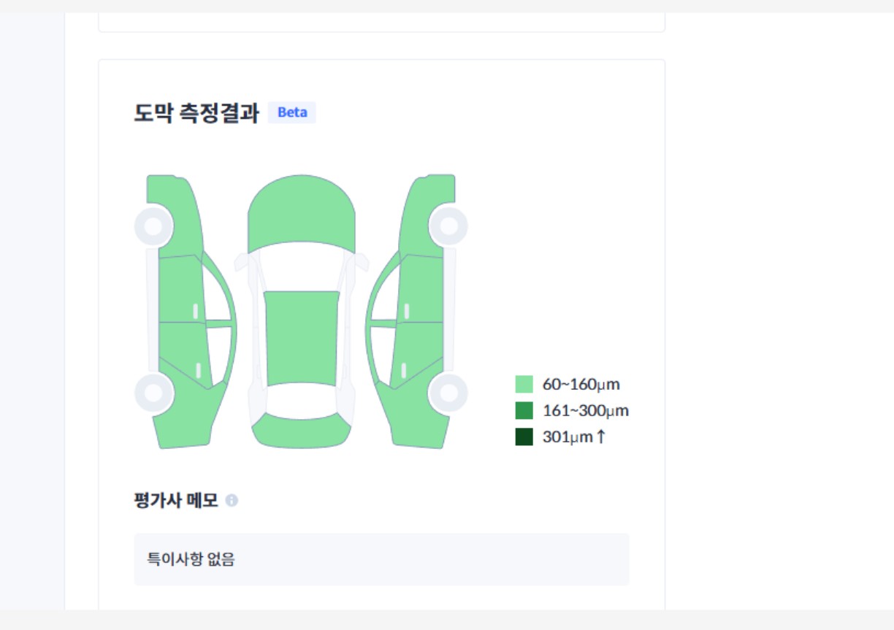Image resolution: width=894 pixels, height=630 pixels.
Task: Select the roof panel of the car diagram
Action: tap(301, 337)
